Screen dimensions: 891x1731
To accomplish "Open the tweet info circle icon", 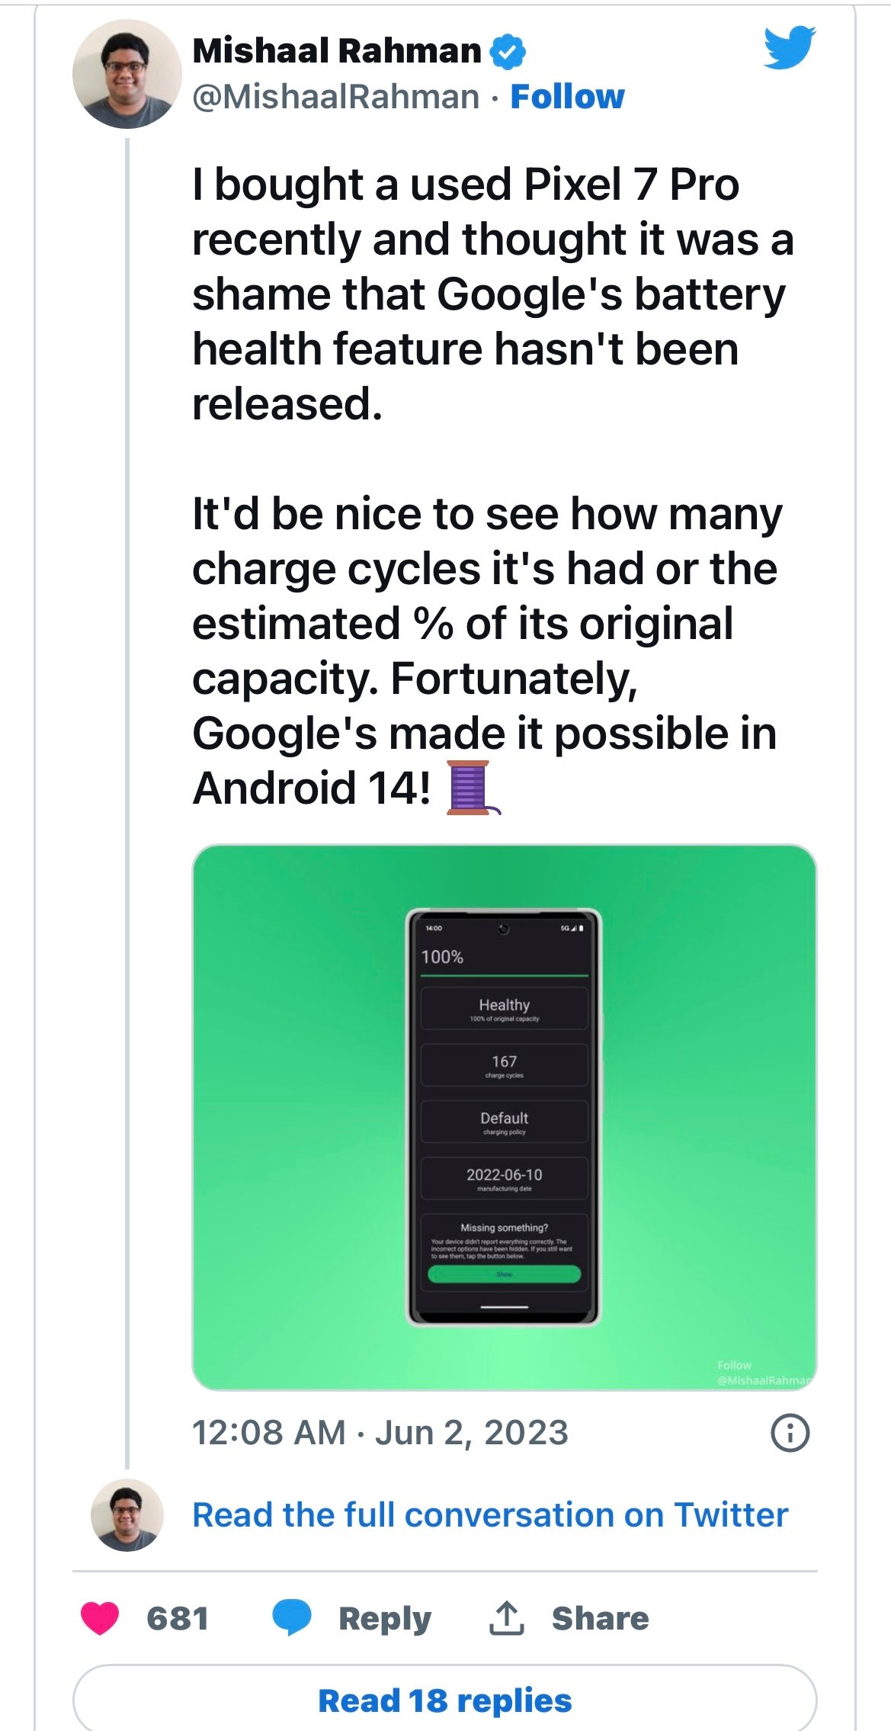I will tap(790, 1433).
